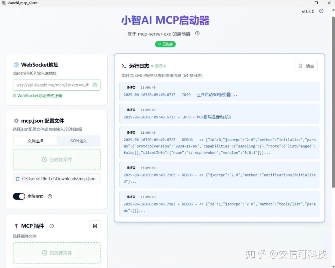Focus the WebSocket address input field

57,85
